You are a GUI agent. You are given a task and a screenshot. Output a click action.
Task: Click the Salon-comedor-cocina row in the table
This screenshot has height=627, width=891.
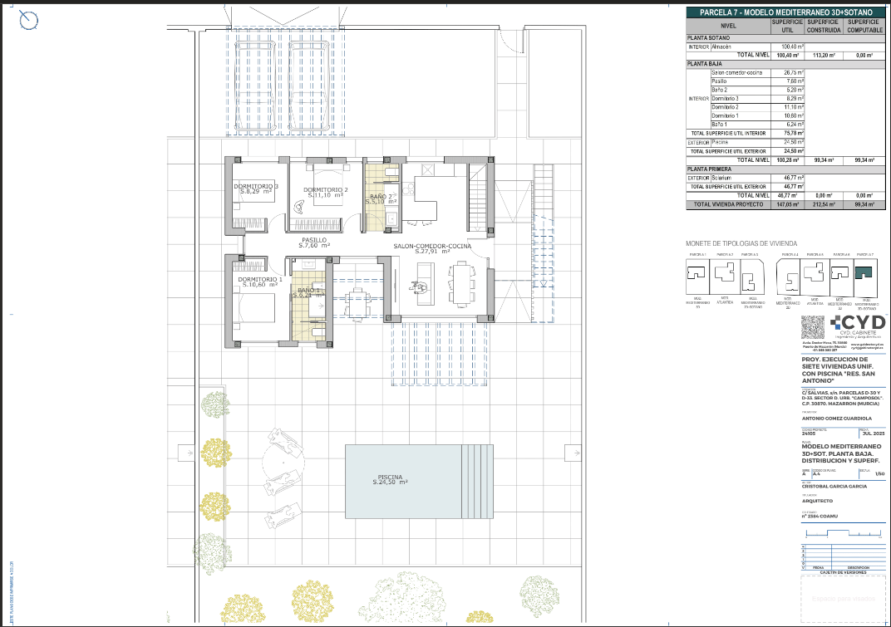point(757,73)
